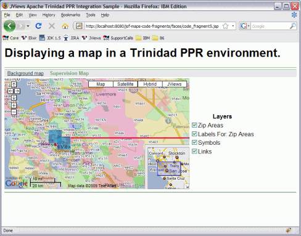
Task: Click the San Jose marker in overview map
Action: pyautogui.click(x=167, y=171)
